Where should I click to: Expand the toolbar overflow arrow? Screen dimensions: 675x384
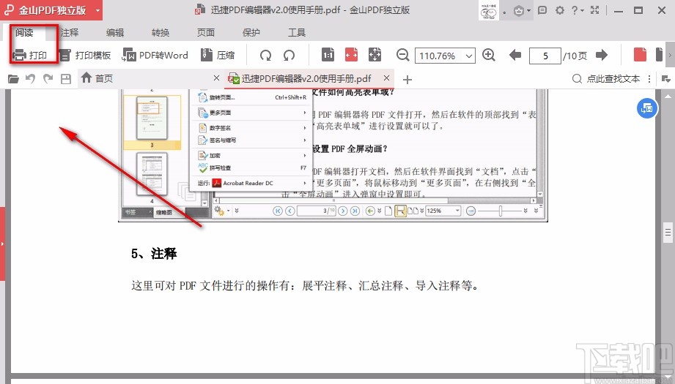(x=670, y=55)
